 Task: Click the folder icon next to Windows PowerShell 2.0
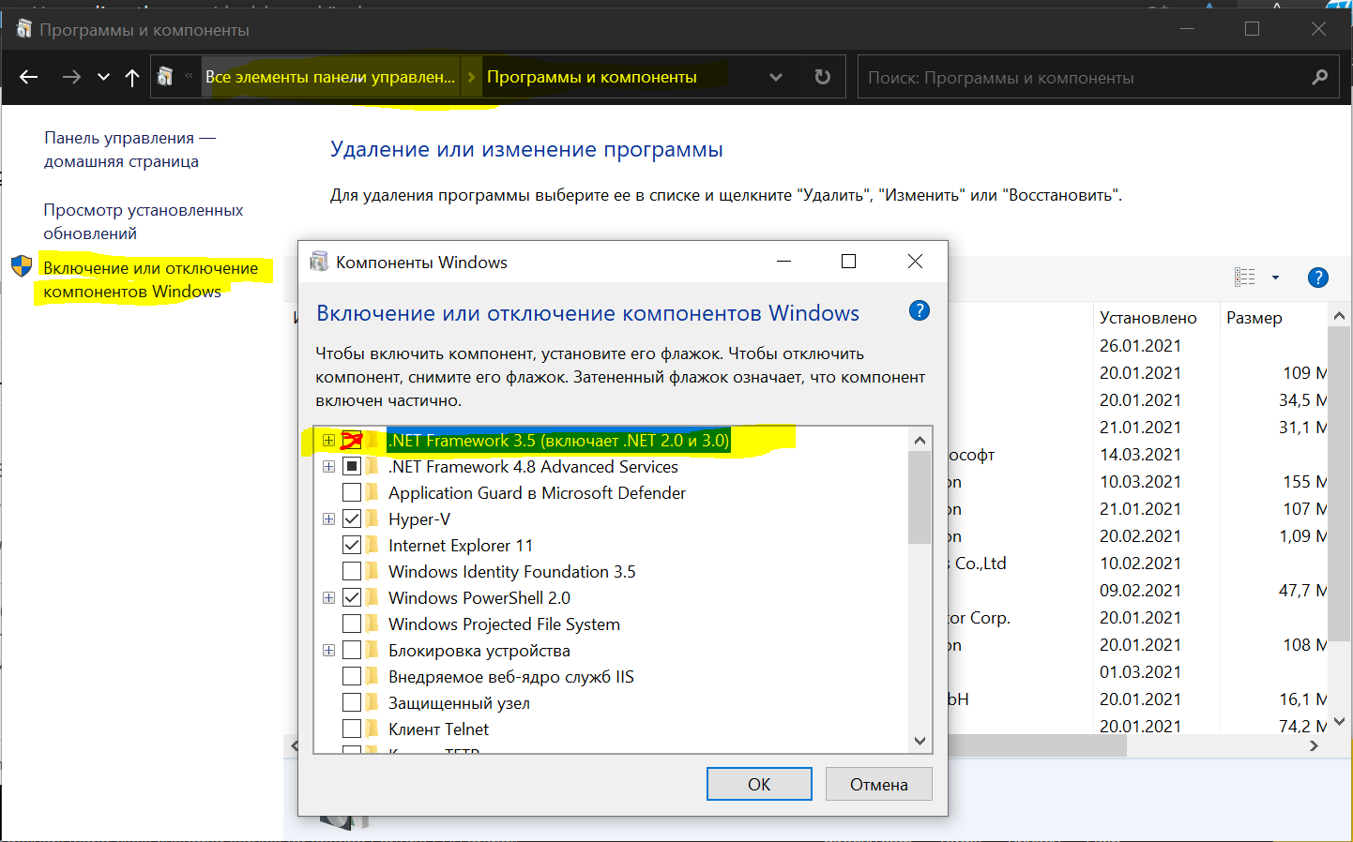point(373,597)
